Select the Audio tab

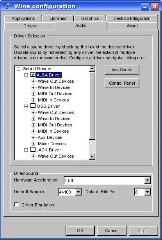(x=81, y=26)
